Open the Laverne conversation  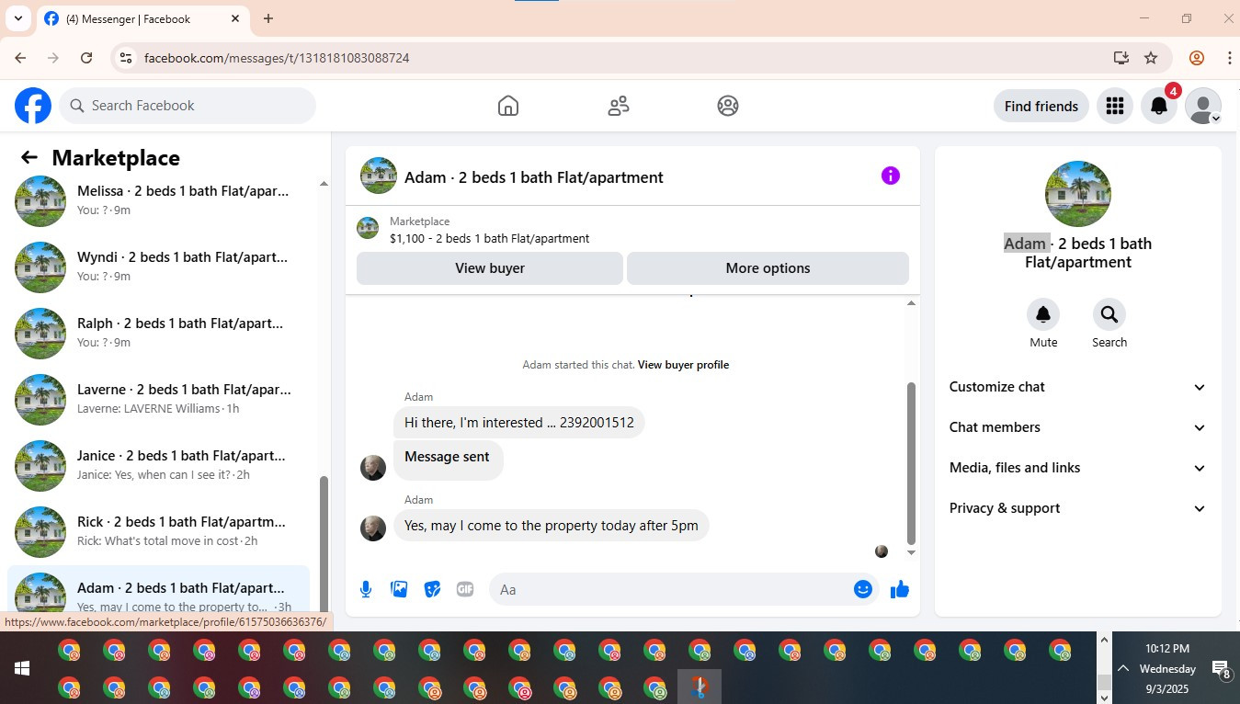tap(159, 400)
